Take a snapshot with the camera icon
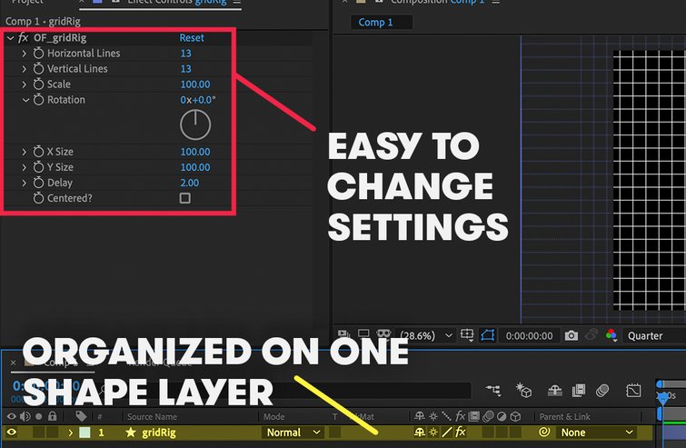Image resolution: width=686 pixels, height=448 pixels. click(x=571, y=335)
